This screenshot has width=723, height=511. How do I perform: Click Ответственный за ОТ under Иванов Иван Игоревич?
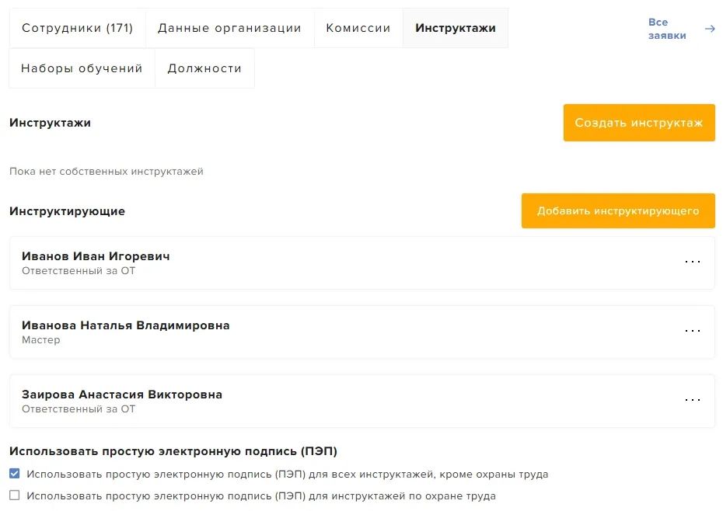click(79, 271)
